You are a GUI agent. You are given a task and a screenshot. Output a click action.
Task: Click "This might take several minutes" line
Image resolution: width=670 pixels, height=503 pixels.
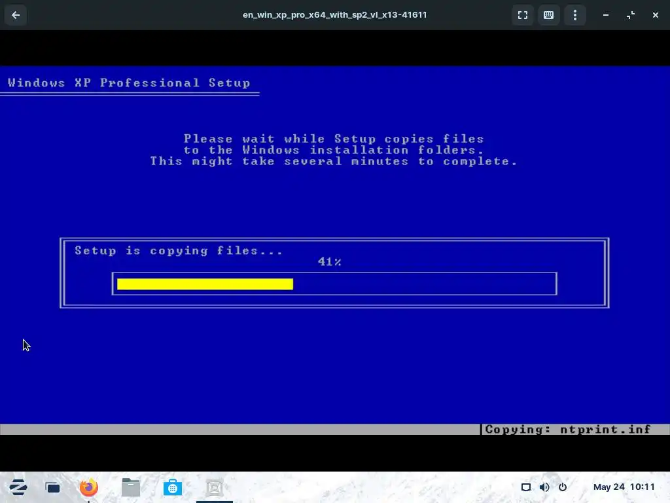(333, 161)
